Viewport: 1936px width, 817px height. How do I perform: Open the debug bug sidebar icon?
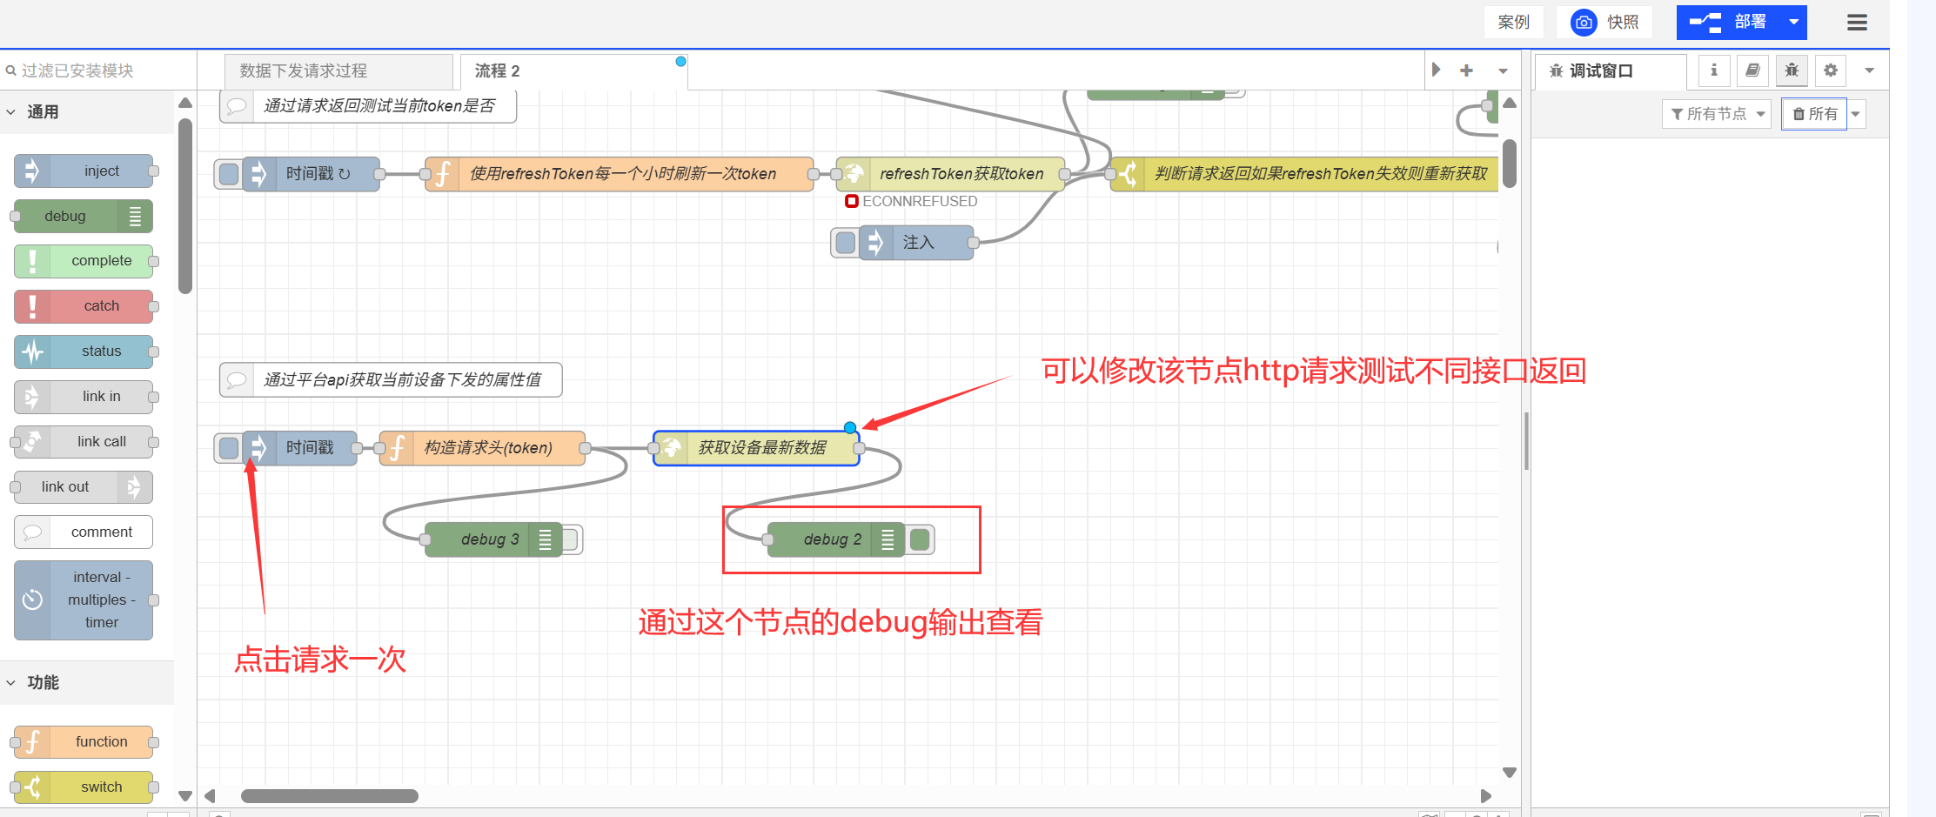pyautogui.click(x=1792, y=70)
